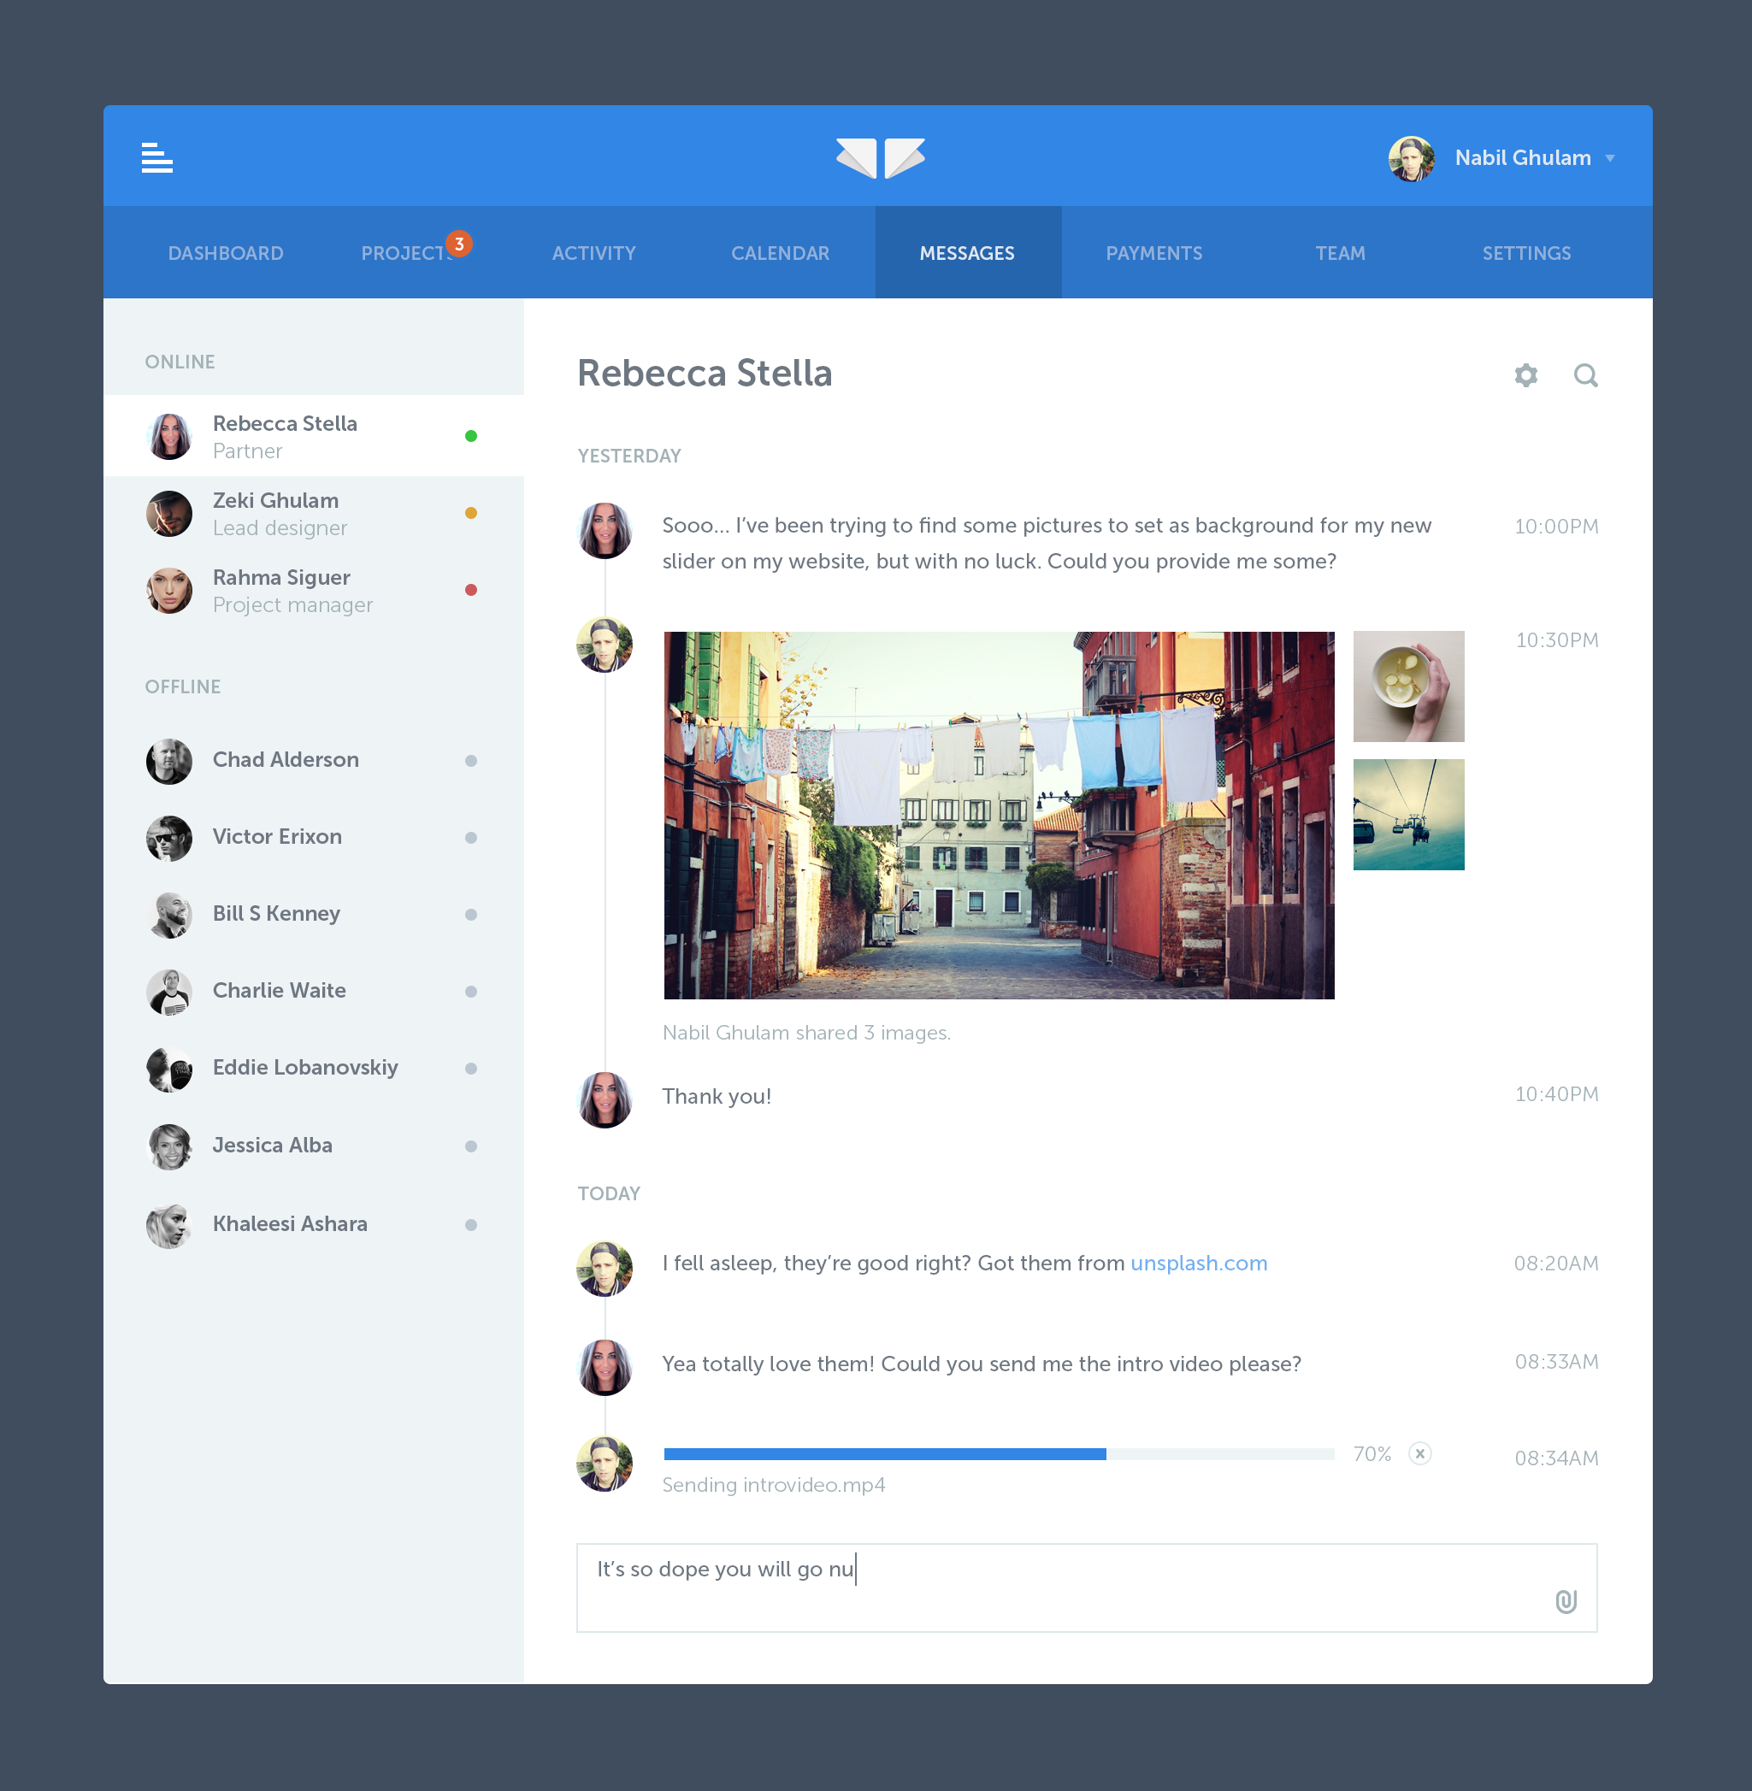
Task: Click the attachment paperclip icon
Action: [x=1566, y=1600]
